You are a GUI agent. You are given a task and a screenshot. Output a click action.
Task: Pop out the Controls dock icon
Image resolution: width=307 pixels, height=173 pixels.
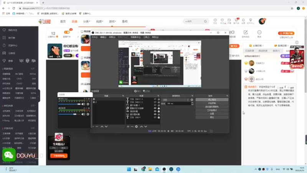(x=227, y=96)
